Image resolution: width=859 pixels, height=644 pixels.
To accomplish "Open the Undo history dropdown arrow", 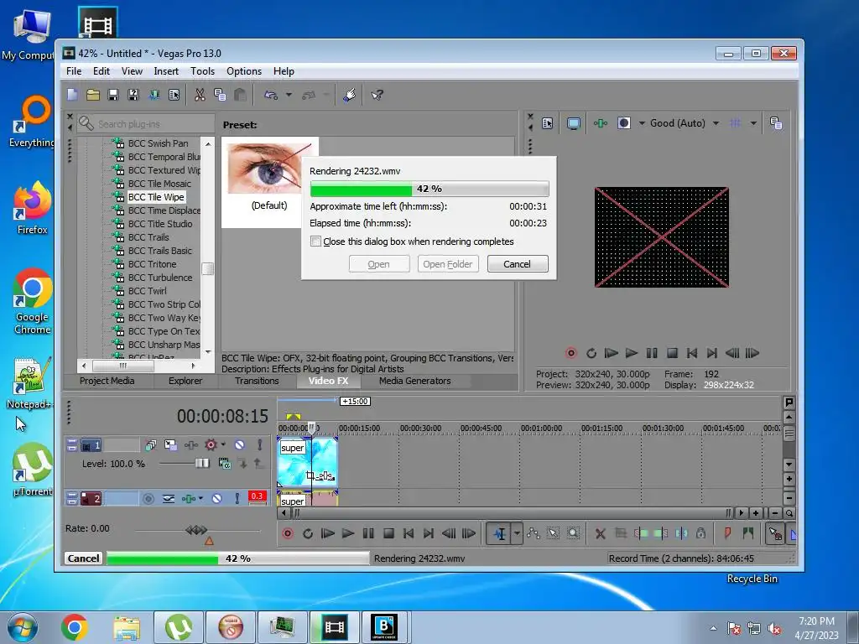I will pos(289,95).
